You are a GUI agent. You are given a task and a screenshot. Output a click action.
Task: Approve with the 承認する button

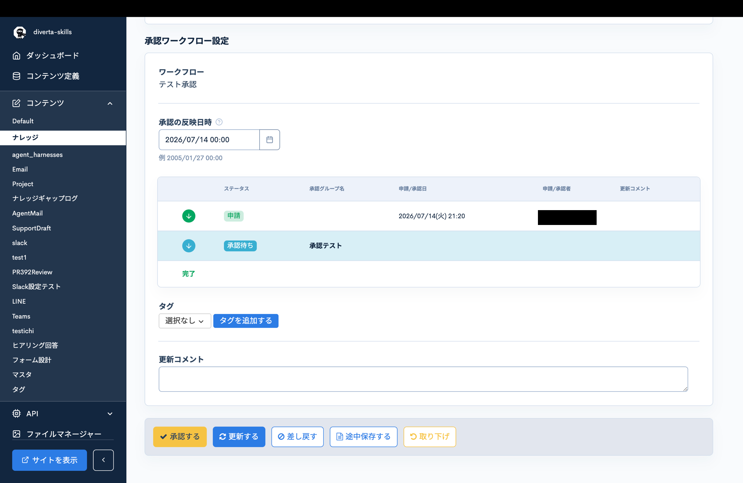(180, 437)
